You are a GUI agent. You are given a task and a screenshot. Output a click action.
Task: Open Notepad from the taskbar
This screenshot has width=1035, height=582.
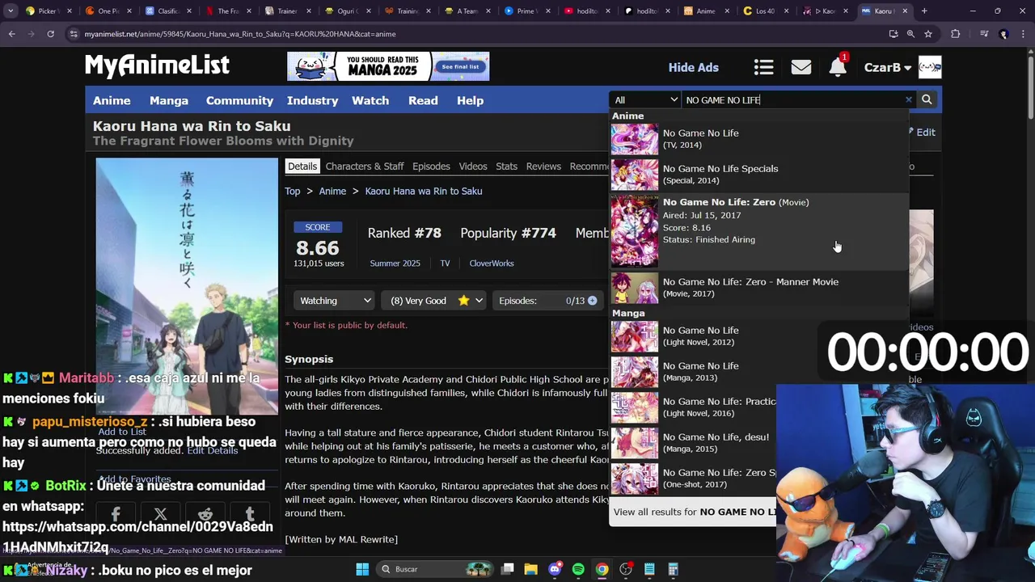(x=649, y=569)
